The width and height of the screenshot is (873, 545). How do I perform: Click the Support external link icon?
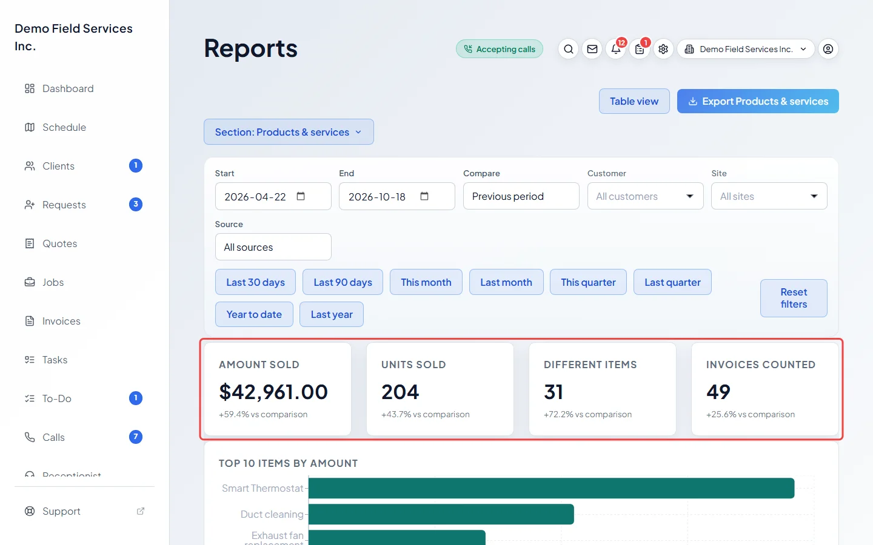coord(141,511)
